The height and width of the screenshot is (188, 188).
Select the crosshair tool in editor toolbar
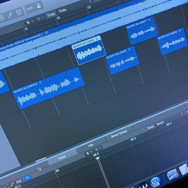97,149
